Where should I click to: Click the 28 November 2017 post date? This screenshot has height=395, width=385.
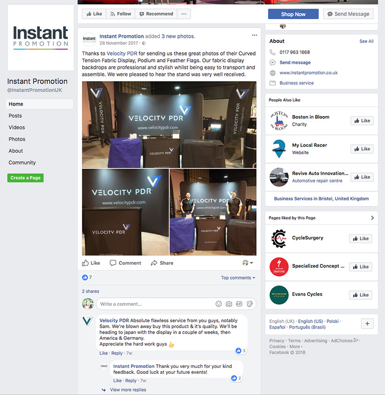click(x=118, y=43)
